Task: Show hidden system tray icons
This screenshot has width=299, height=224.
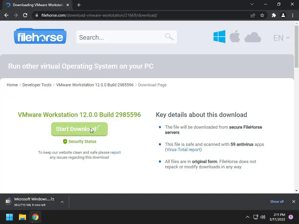Action: pos(248,217)
